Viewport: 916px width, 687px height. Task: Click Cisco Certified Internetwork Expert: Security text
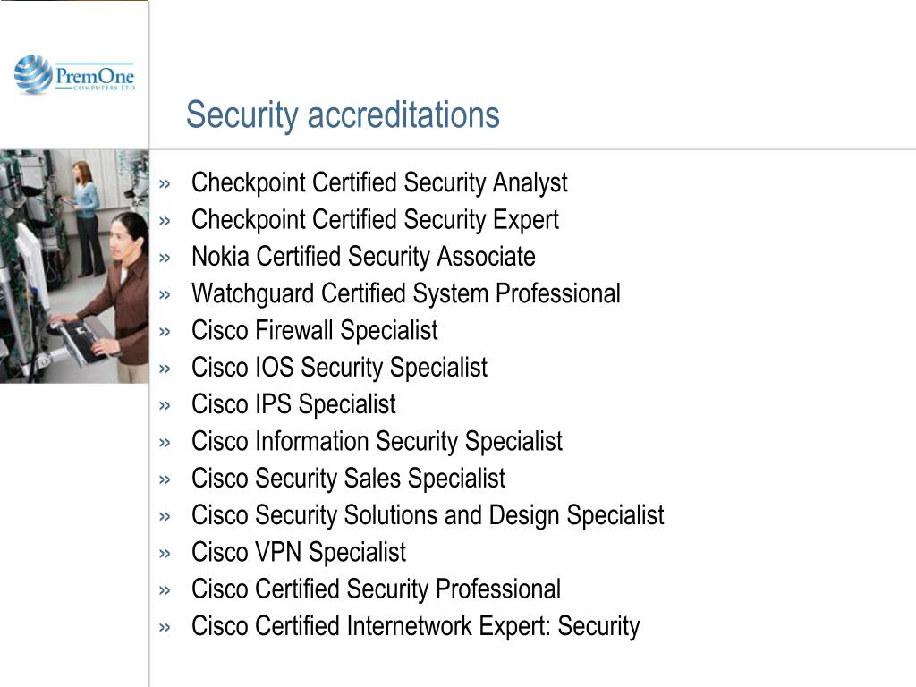(415, 626)
